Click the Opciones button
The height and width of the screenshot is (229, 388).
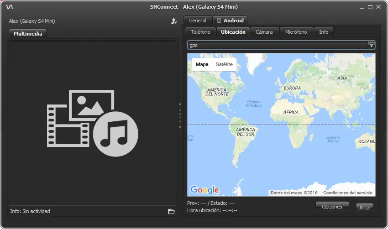(x=332, y=207)
